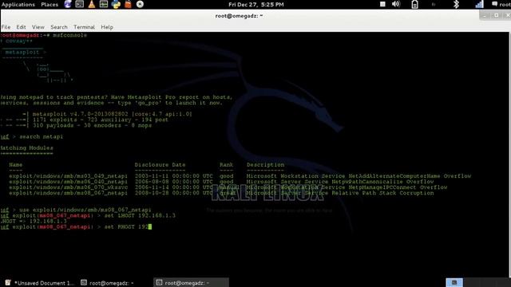Image resolution: width=511 pixels, height=287 pixels.
Task: Switch to Unsaved Document 1 taskbar window
Action: point(39,283)
